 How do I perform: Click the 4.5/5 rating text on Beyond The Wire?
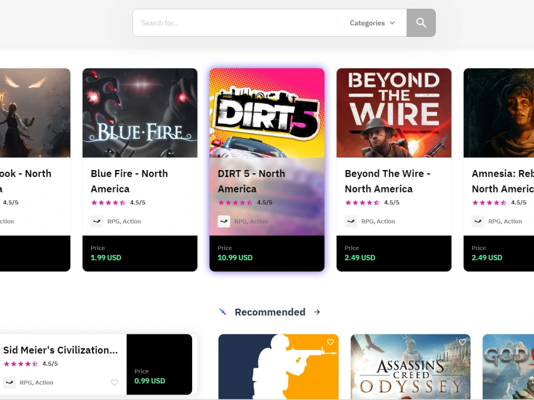pyautogui.click(x=391, y=203)
